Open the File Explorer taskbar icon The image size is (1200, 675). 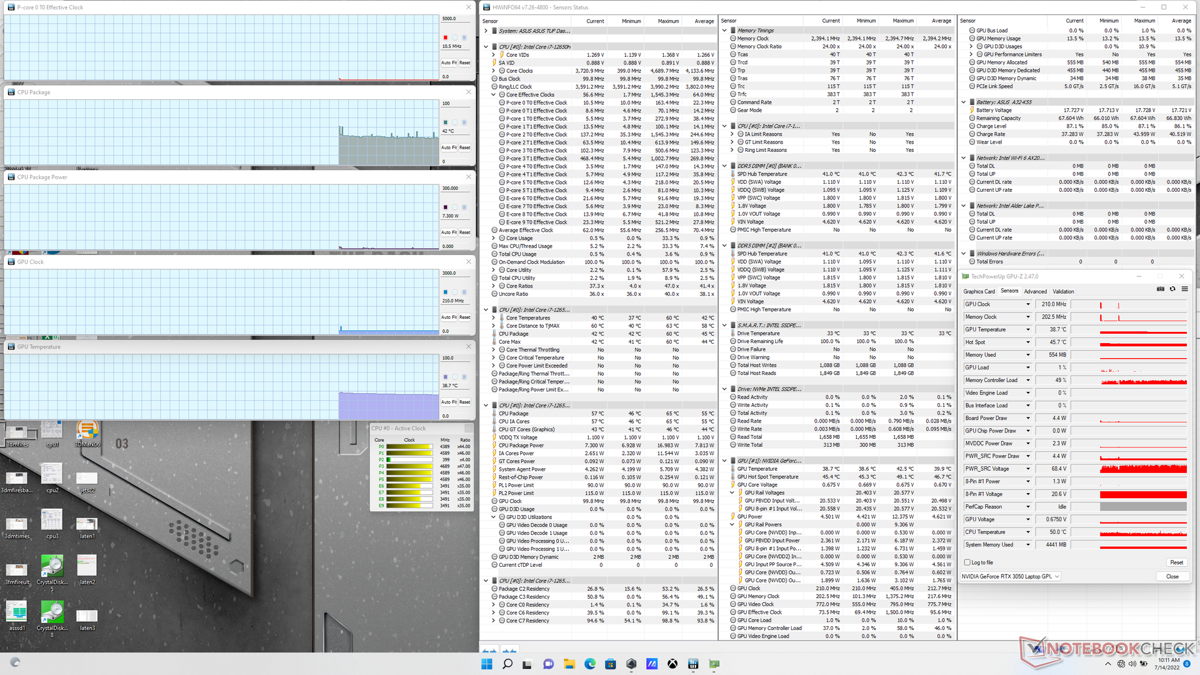(569, 664)
